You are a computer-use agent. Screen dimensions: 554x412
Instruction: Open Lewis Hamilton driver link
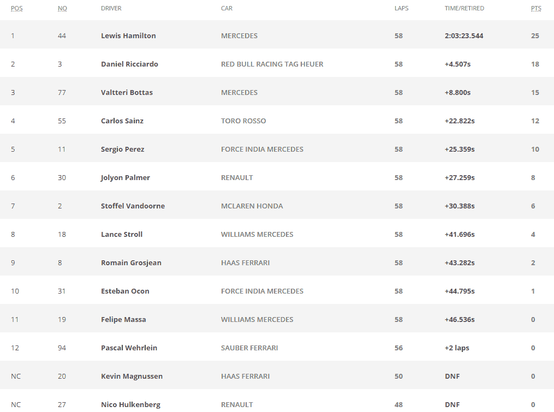(128, 35)
